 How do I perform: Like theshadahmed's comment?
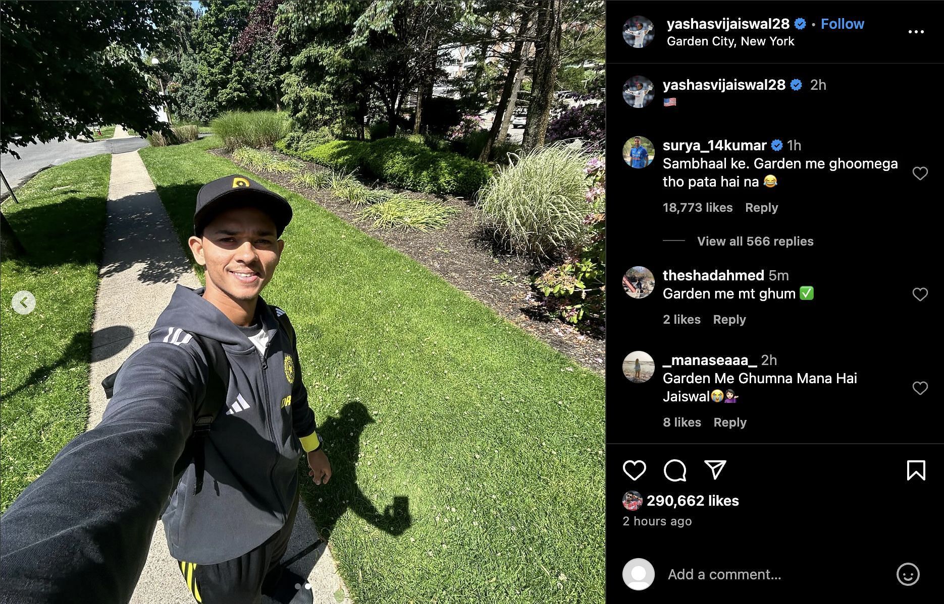(920, 294)
